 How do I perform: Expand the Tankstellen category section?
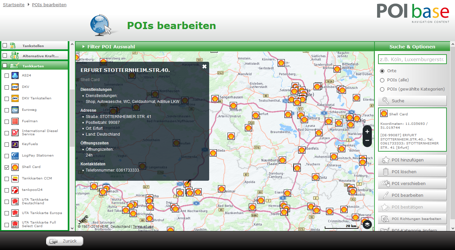33,46
